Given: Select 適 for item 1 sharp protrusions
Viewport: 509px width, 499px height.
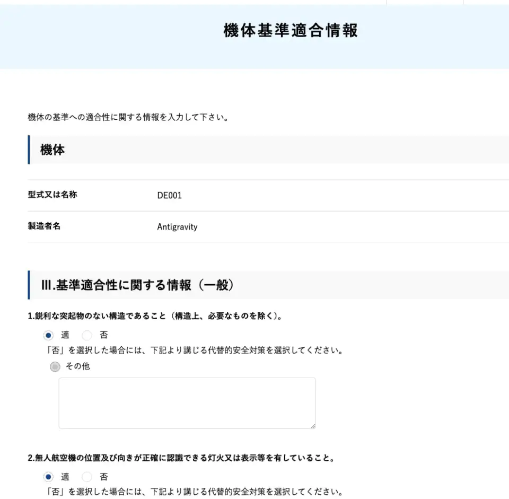Looking at the screenshot, I should pos(49,335).
